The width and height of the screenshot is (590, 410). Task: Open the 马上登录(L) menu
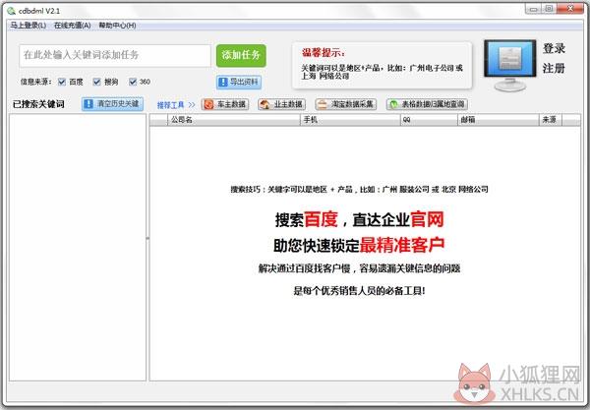28,26
